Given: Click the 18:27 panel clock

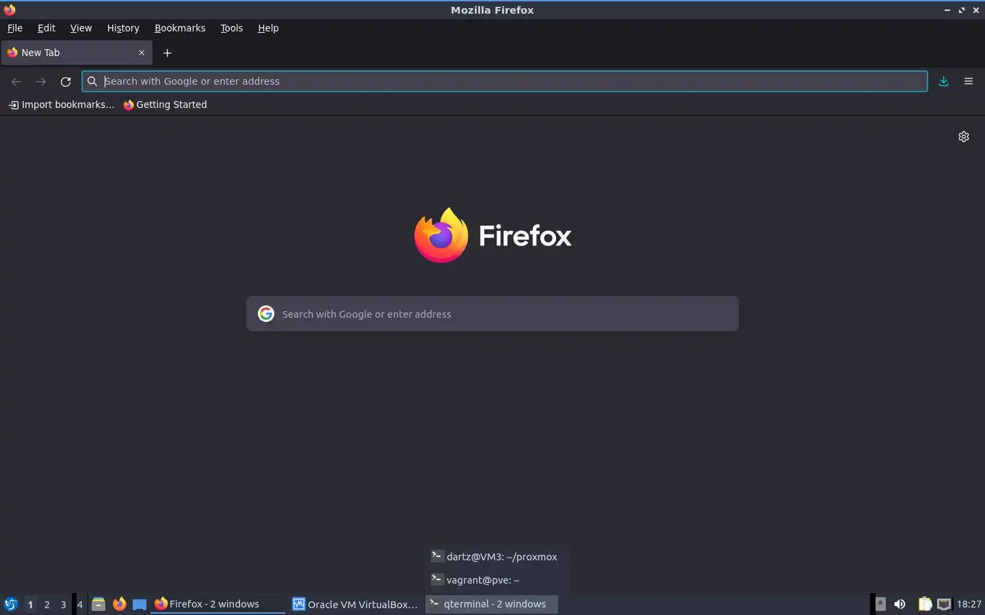Looking at the screenshot, I should click(969, 604).
